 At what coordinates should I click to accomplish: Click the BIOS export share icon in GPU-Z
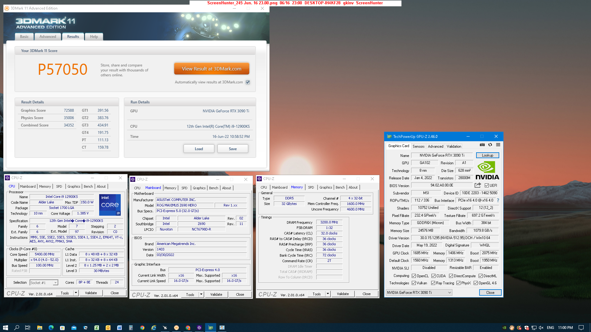[x=478, y=185]
